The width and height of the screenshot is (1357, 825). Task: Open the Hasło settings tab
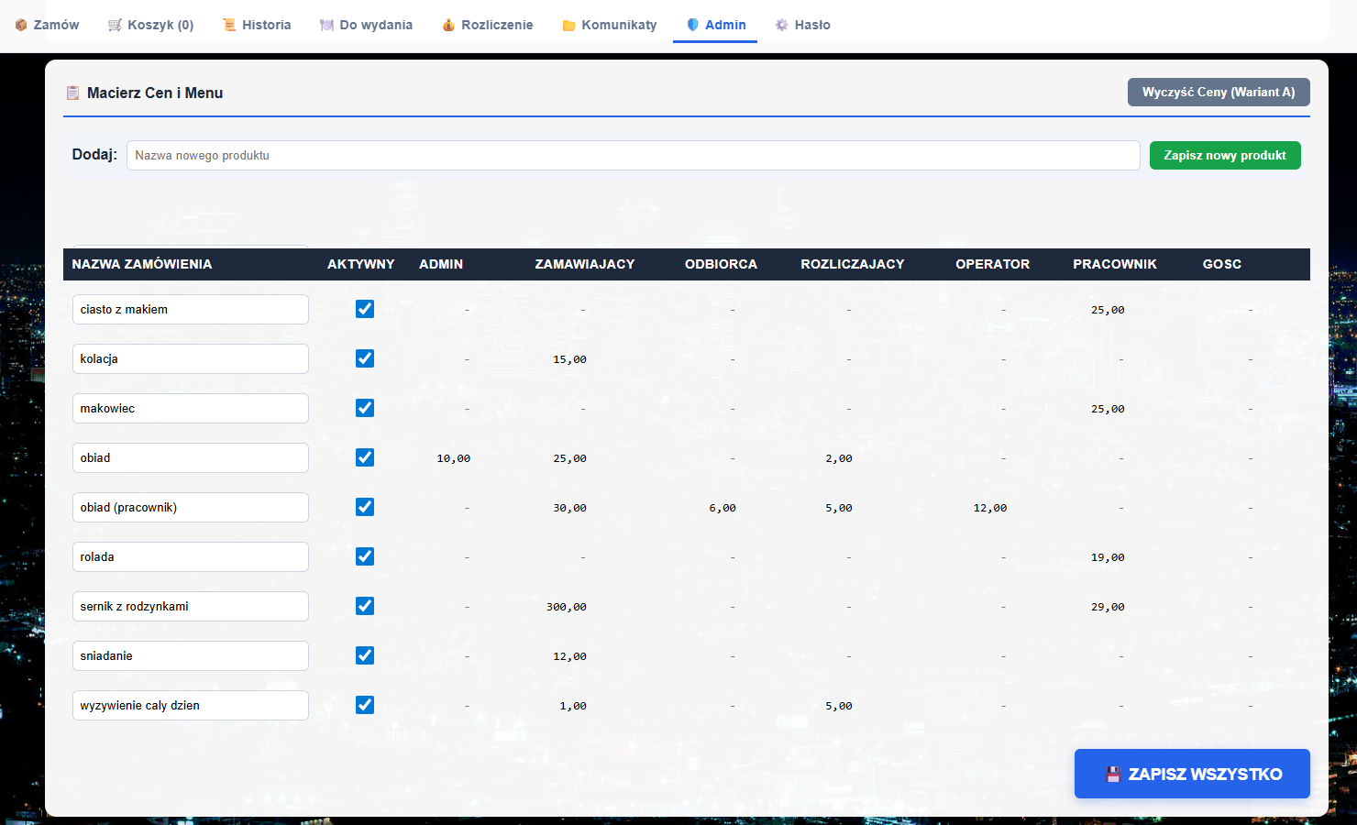pos(802,25)
